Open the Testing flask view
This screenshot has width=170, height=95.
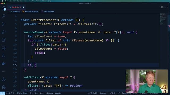[x=3, y=56]
